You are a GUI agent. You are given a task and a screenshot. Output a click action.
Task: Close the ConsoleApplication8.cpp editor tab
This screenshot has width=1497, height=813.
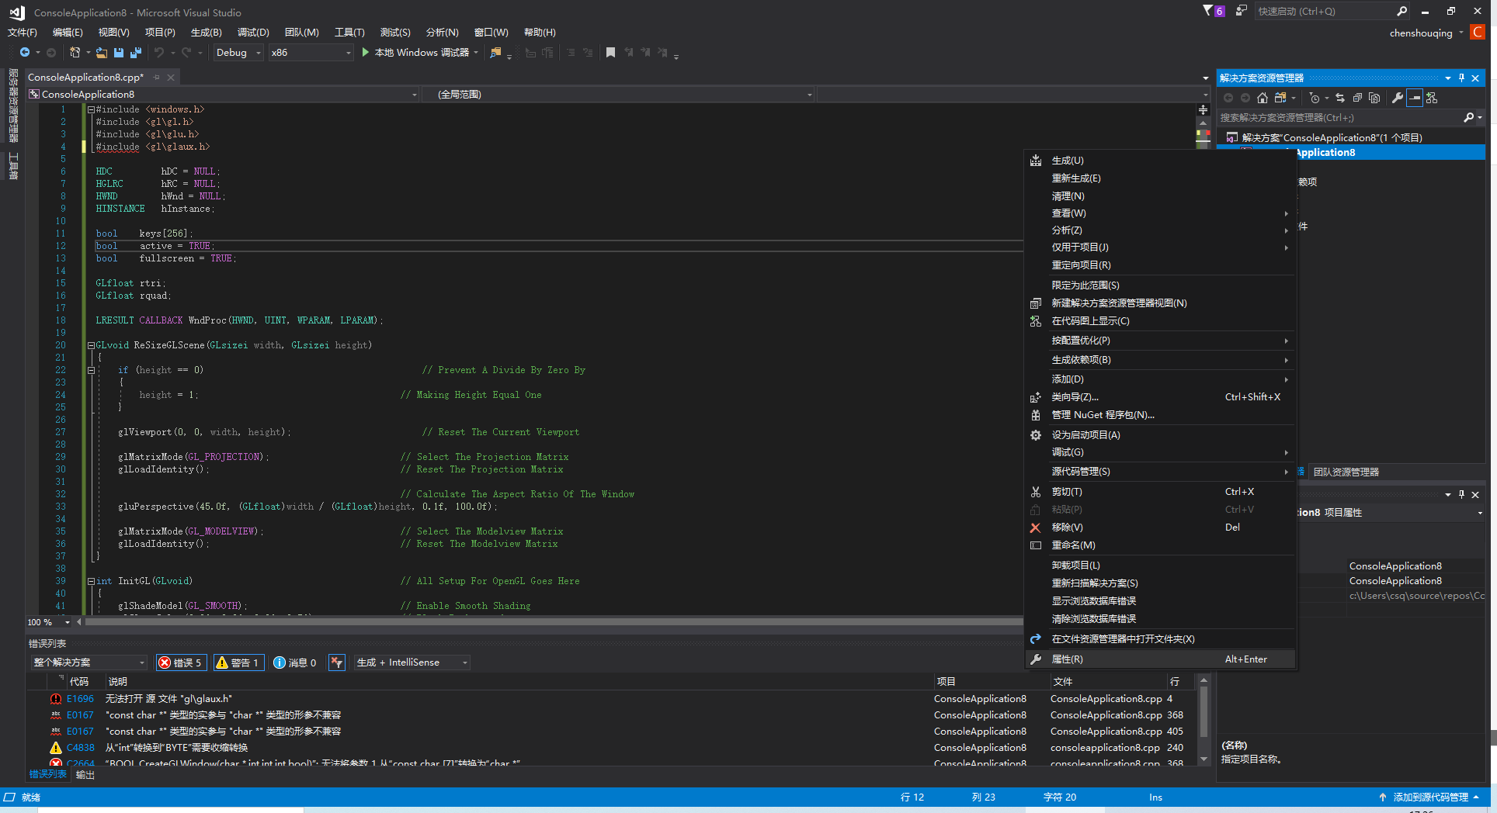point(171,77)
